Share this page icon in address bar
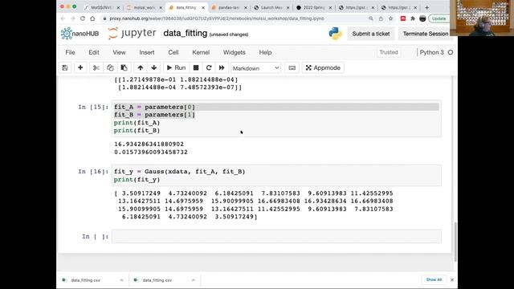Screen dimensions: 514x289 pyautogui.click(x=381, y=18)
